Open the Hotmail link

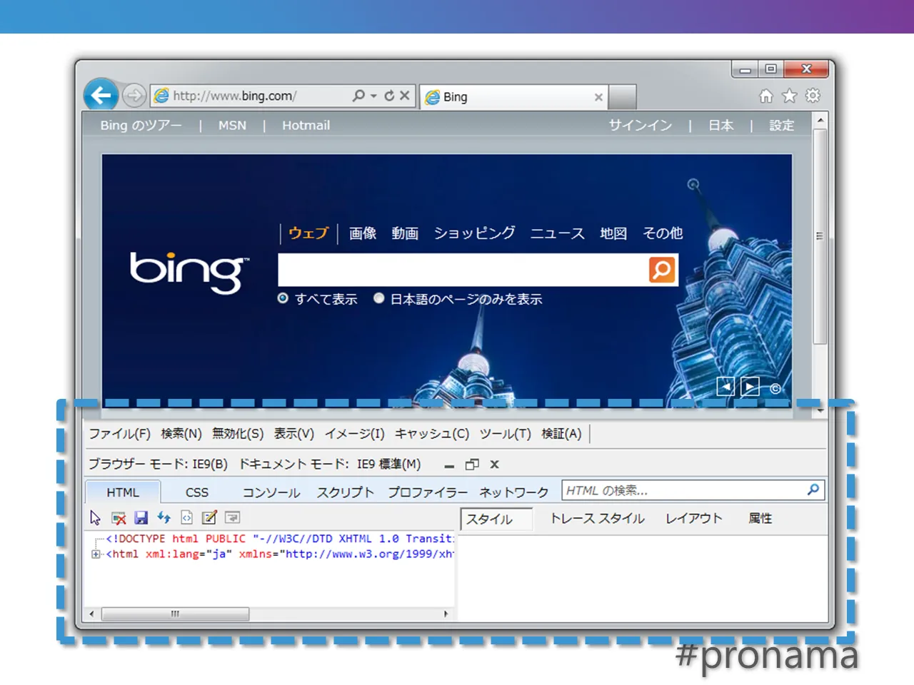coord(306,125)
